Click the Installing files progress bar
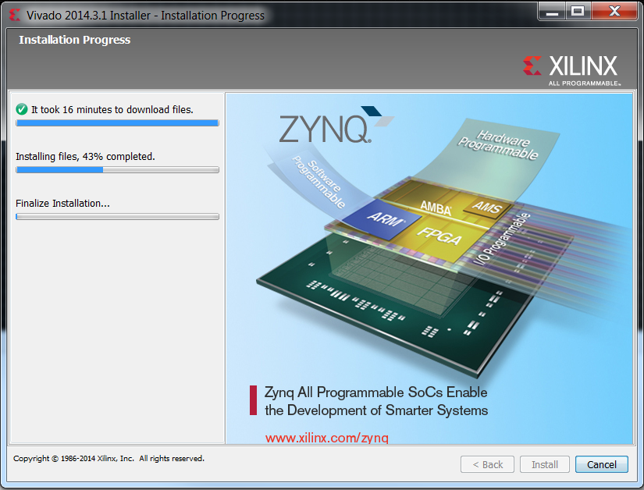Screen dimensions: 644x490 pyautogui.click(x=117, y=170)
